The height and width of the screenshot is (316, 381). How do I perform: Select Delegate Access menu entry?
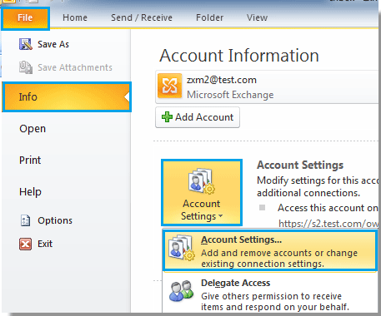[269, 294]
